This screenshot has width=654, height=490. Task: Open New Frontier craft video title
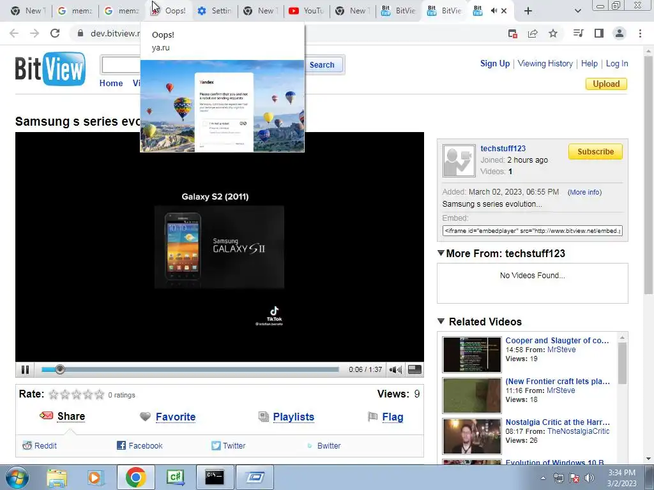pyautogui.click(x=557, y=382)
